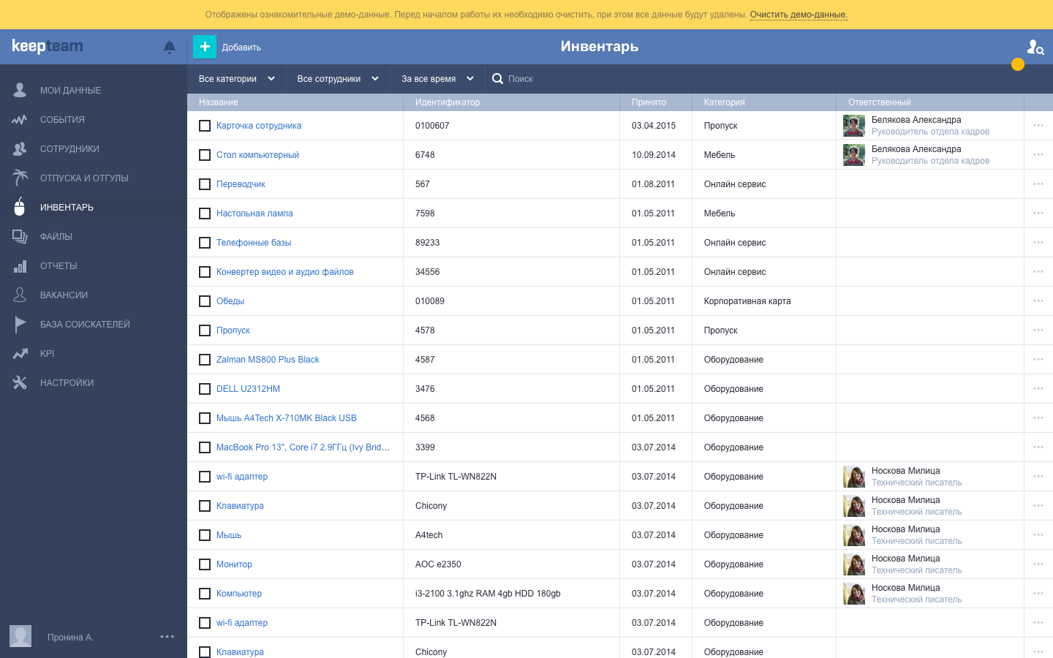Click Белякова Александра avatar in first row
The width and height of the screenshot is (1053, 658).
click(x=853, y=126)
